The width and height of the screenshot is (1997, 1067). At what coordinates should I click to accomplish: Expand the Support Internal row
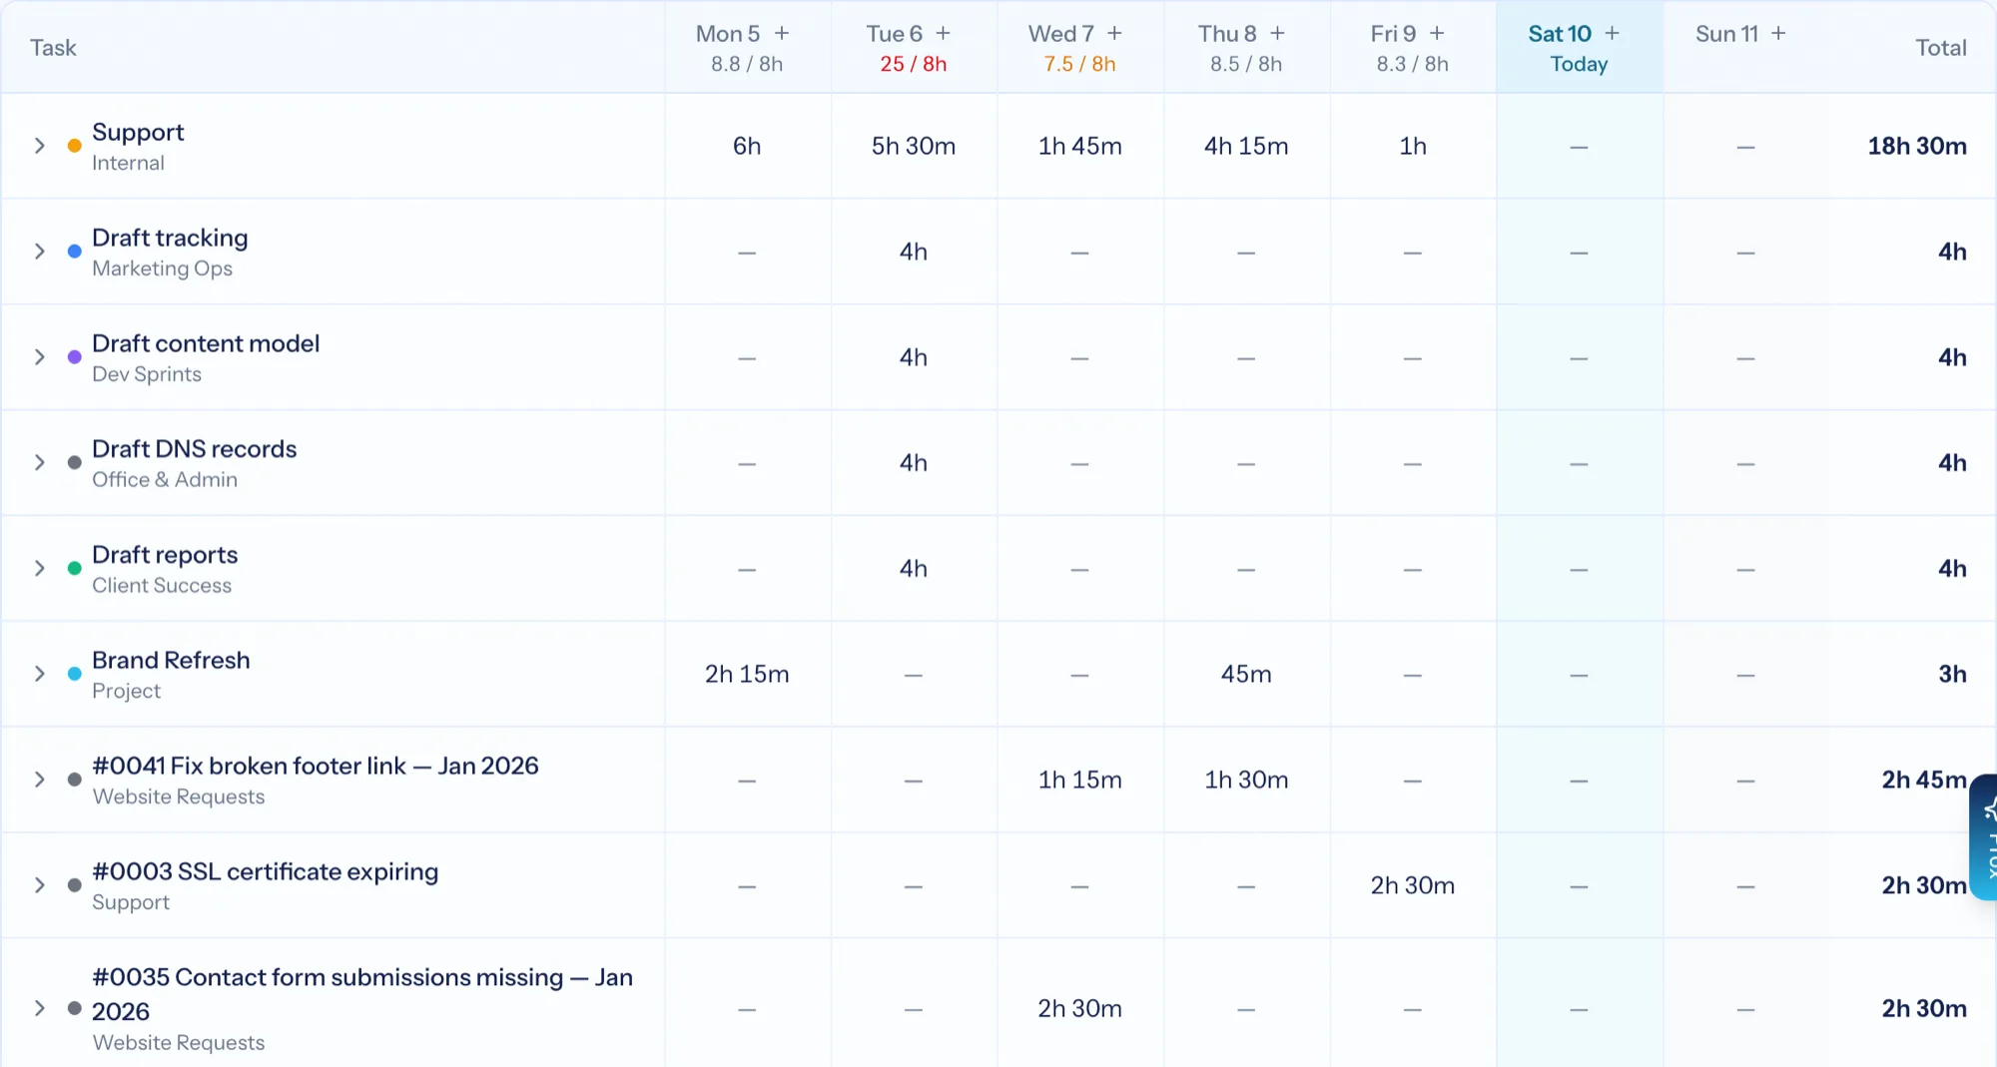(40, 146)
